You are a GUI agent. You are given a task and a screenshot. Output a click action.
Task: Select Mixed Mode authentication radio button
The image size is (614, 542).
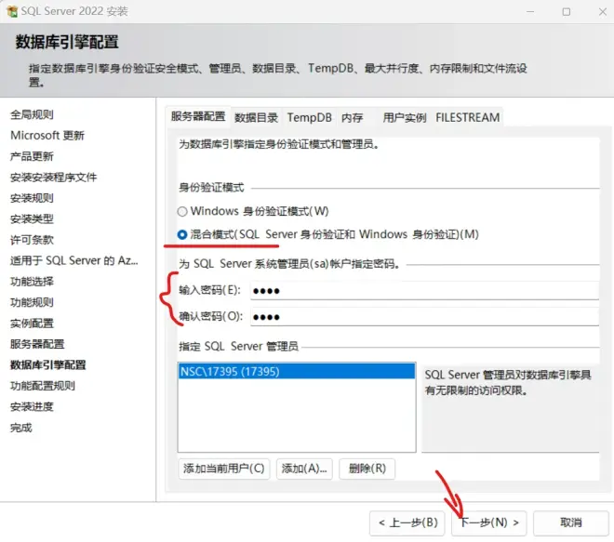(x=181, y=234)
